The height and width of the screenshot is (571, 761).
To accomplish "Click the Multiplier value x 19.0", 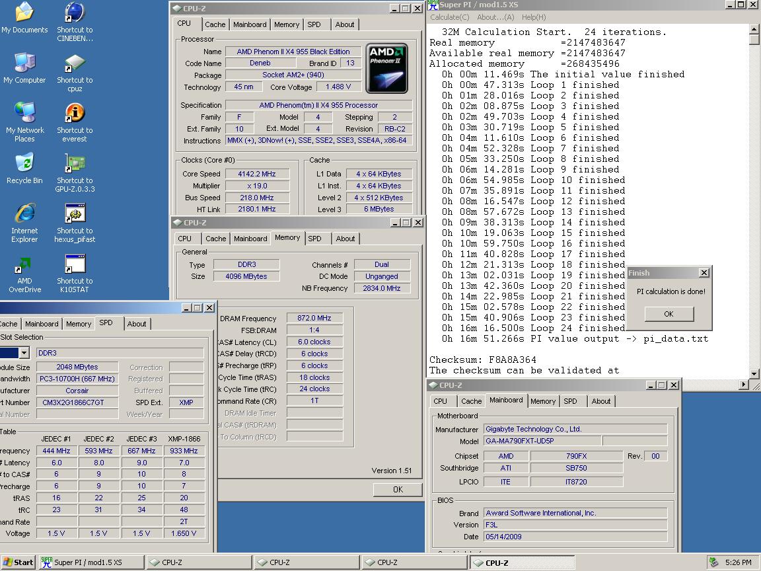I will coord(257,186).
